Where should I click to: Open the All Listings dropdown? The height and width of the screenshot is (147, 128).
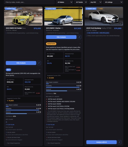coord(113,2)
